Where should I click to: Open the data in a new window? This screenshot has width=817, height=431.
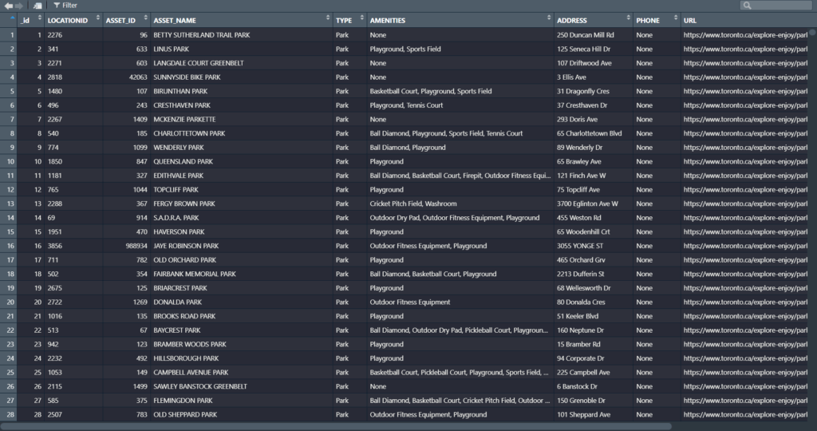[x=37, y=6]
